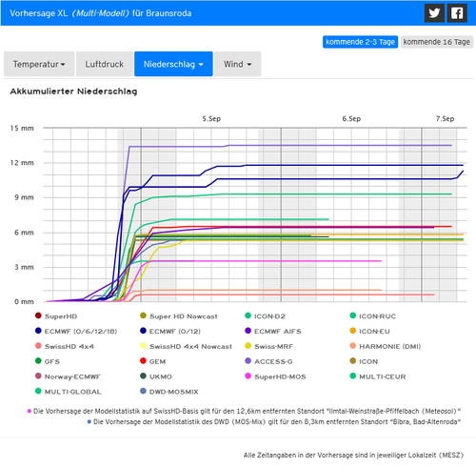The width and height of the screenshot is (476, 468).
Task: Open the Wind dropdown tab
Action: coord(238,64)
